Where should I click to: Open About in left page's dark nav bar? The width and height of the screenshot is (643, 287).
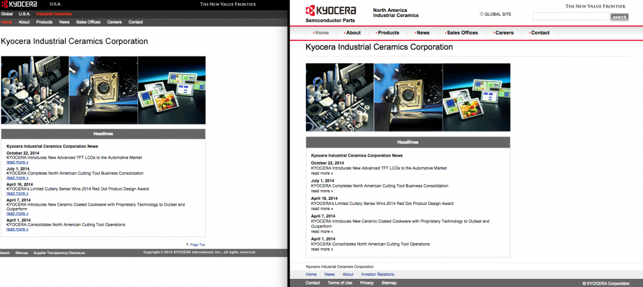click(x=24, y=22)
